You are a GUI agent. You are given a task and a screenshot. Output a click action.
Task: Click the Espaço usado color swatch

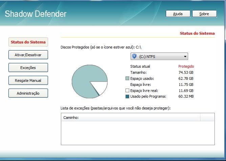(x=127, y=78)
